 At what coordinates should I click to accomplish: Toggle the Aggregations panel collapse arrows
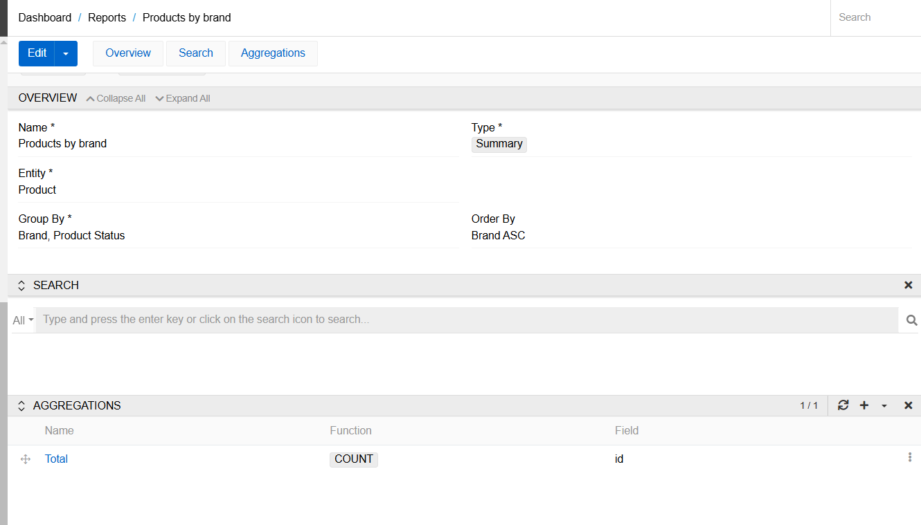(x=21, y=406)
